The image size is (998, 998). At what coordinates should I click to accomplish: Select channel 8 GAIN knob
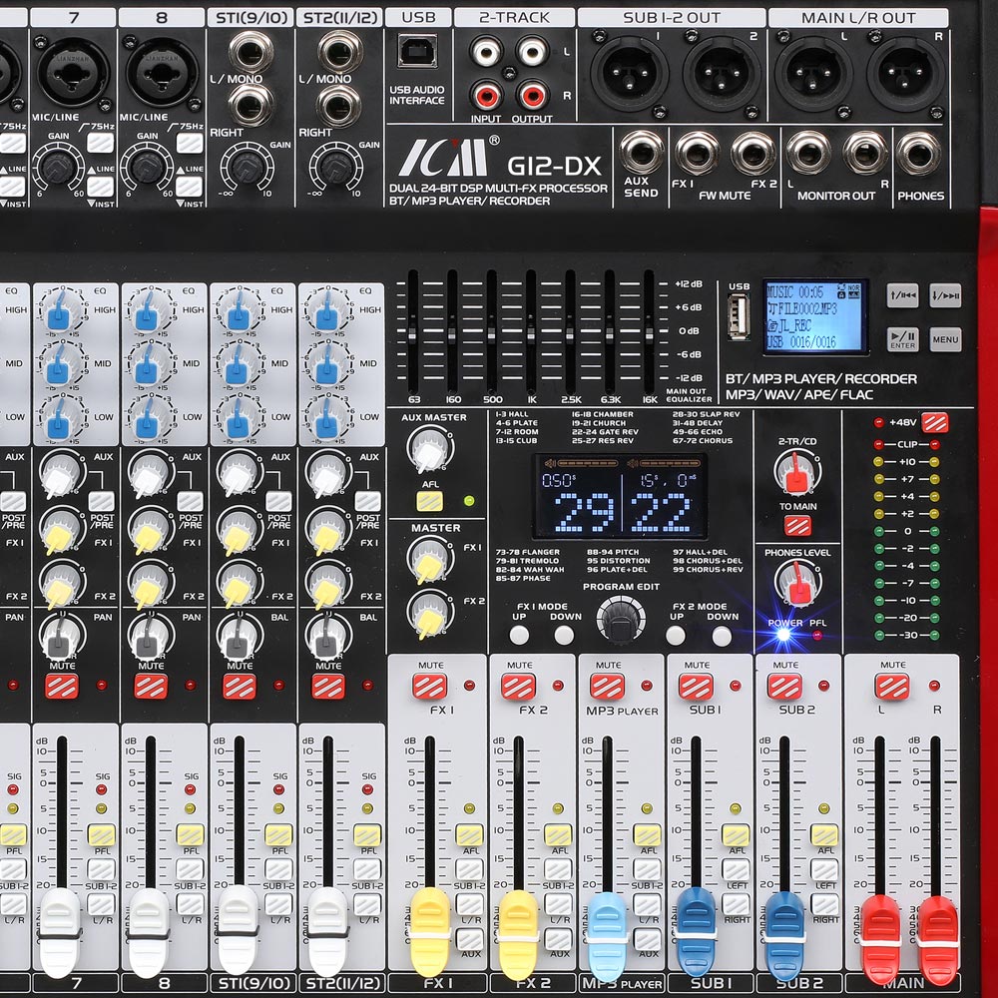pos(147,167)
